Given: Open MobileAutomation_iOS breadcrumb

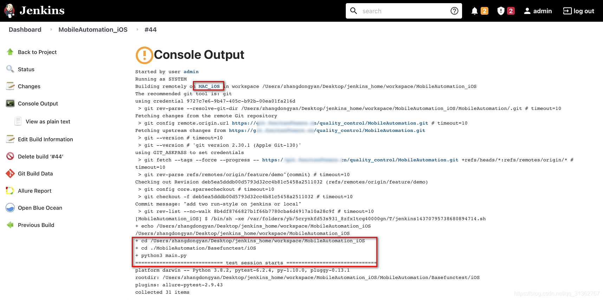Looking at the screenshot, I should pos(93,29).
